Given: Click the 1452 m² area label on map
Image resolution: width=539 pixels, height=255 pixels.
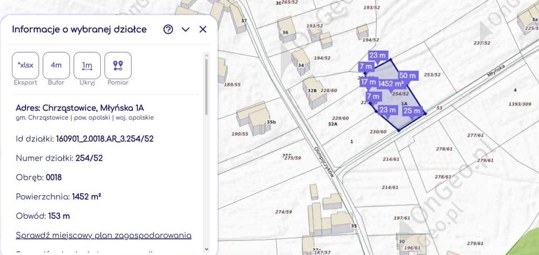Looking at the screenshot, I should 391,84.
